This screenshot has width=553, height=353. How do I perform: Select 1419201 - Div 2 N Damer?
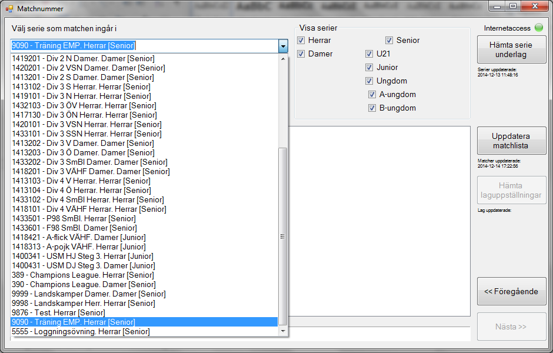point(144,59)
